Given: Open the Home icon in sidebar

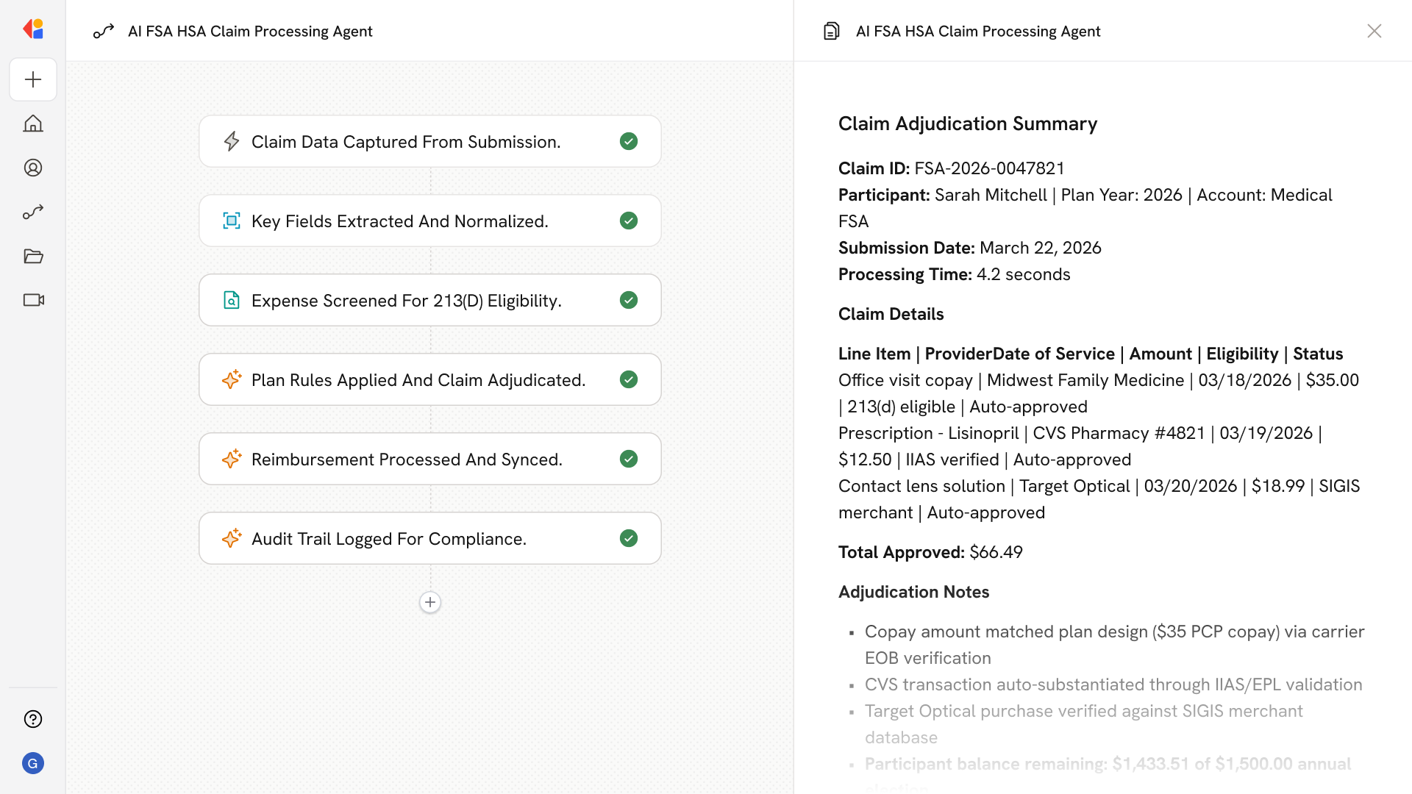Looking at the screenshot, I should (x=33, y=124).
